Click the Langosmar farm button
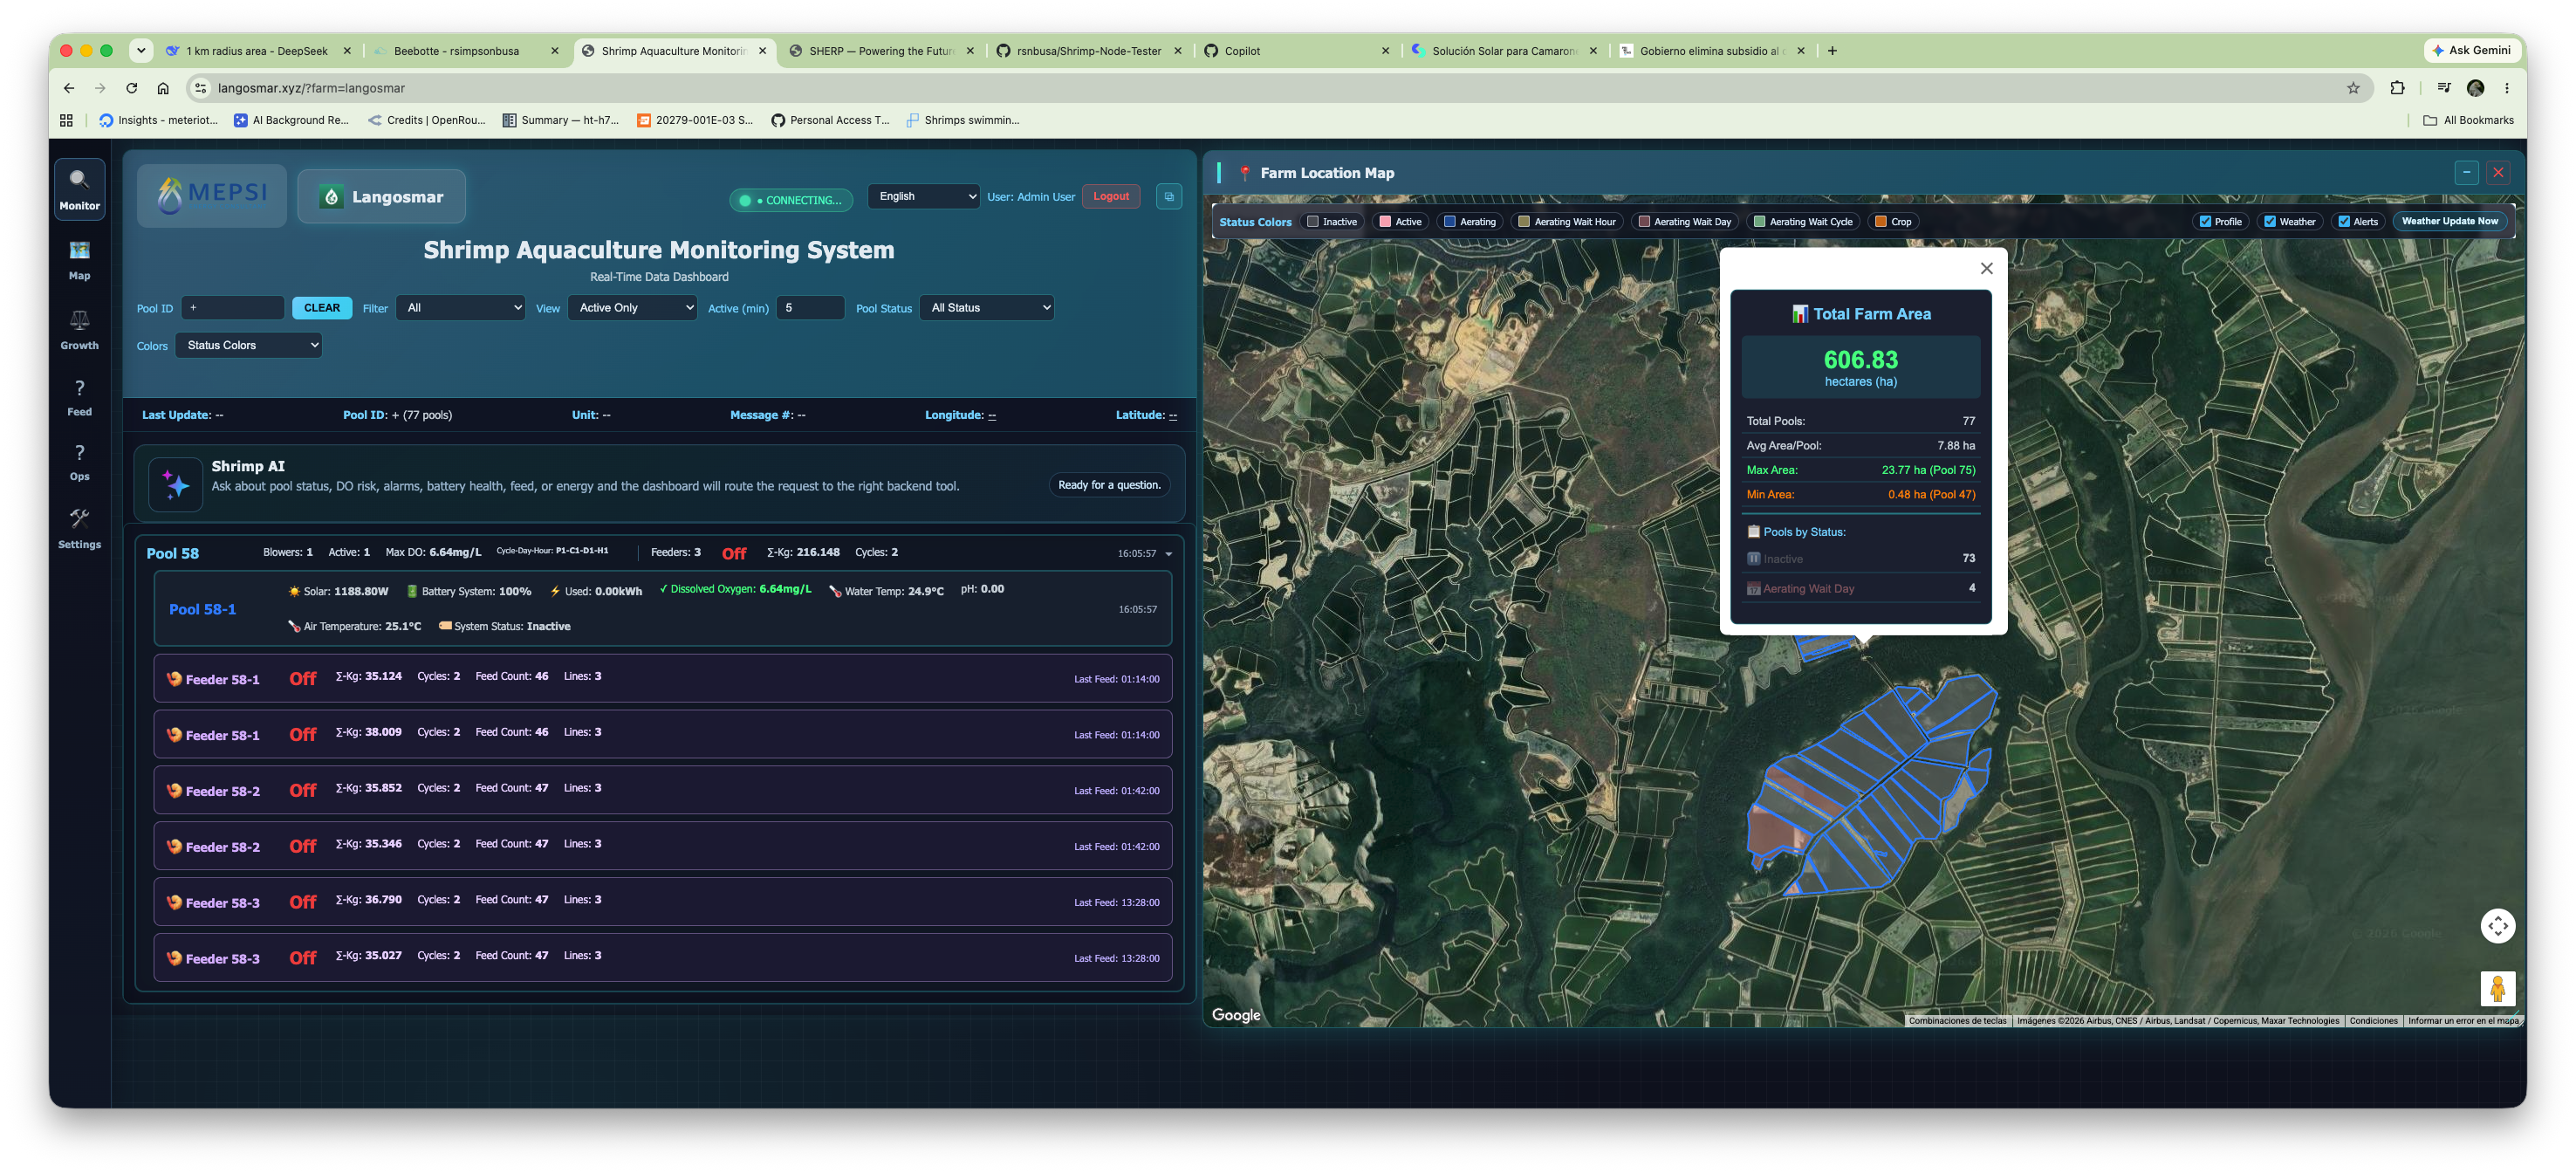This screenshot has width=2576, height=1173. [x=381, y=197]
